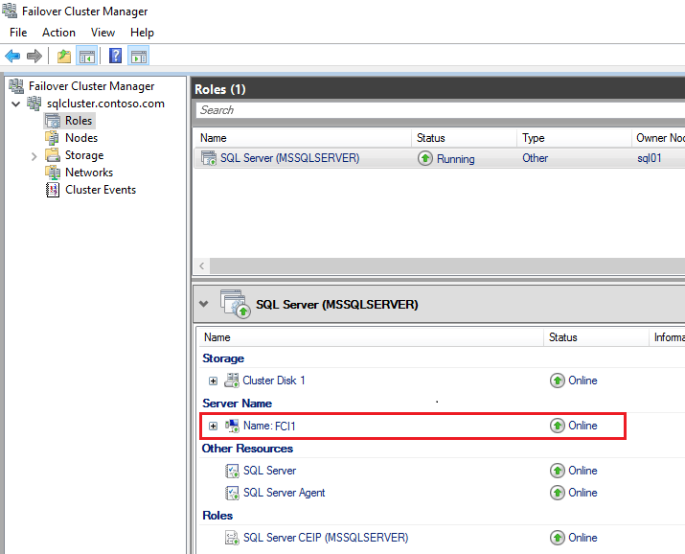
Task: Open the View menu
Action: tap(103, 33)
